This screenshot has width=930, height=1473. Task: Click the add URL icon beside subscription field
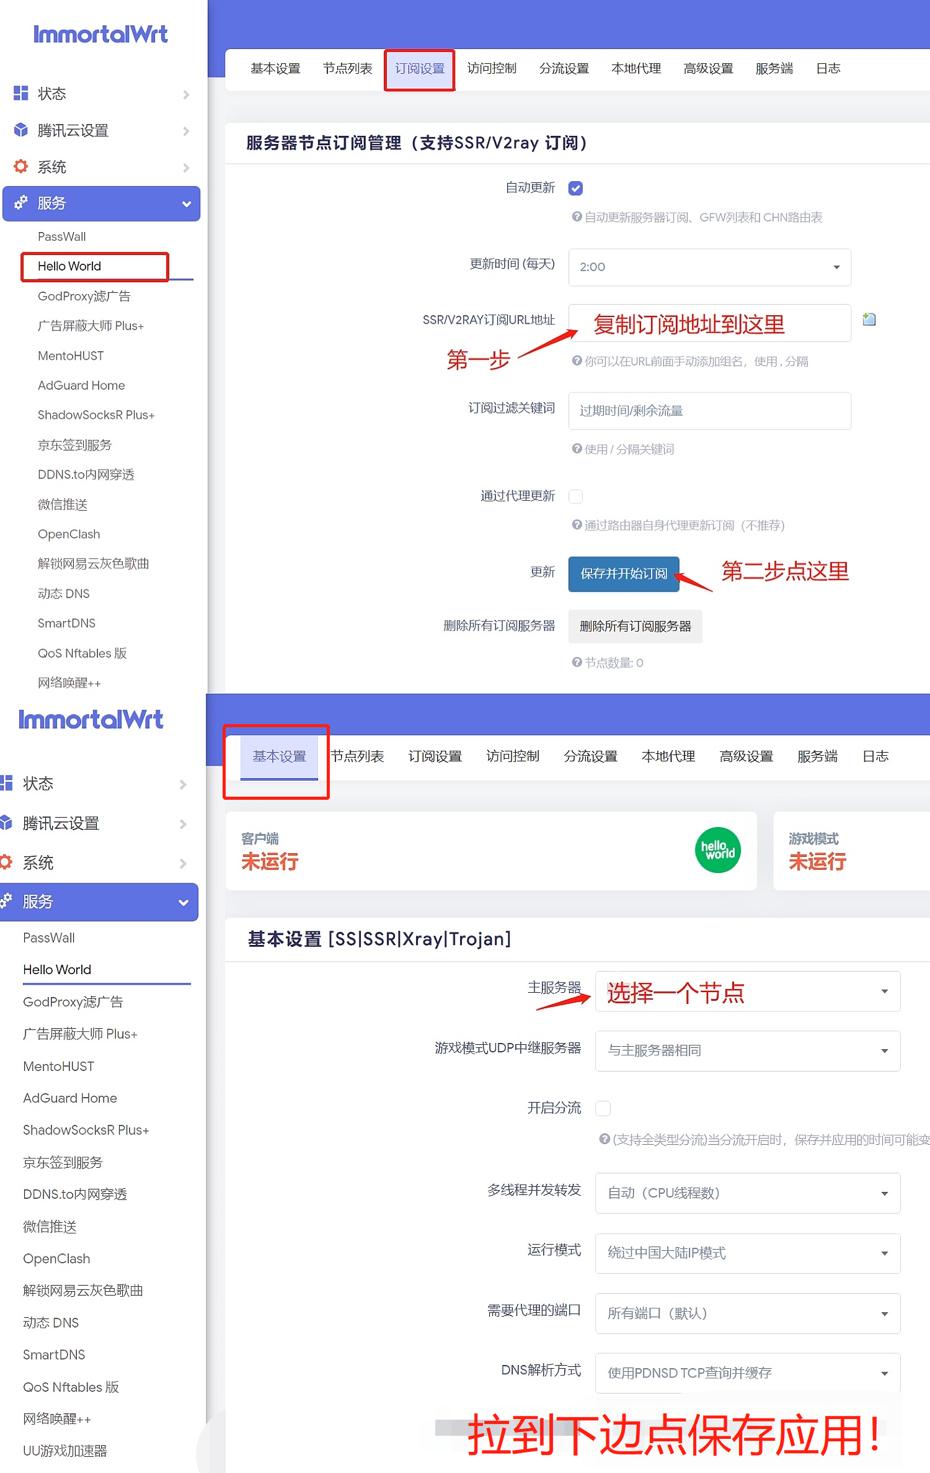pos(869,320)
